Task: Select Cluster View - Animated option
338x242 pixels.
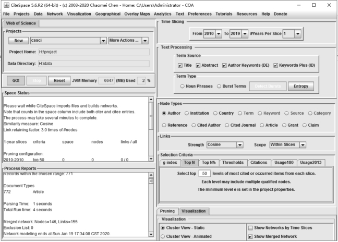Action: click(164, 236)
